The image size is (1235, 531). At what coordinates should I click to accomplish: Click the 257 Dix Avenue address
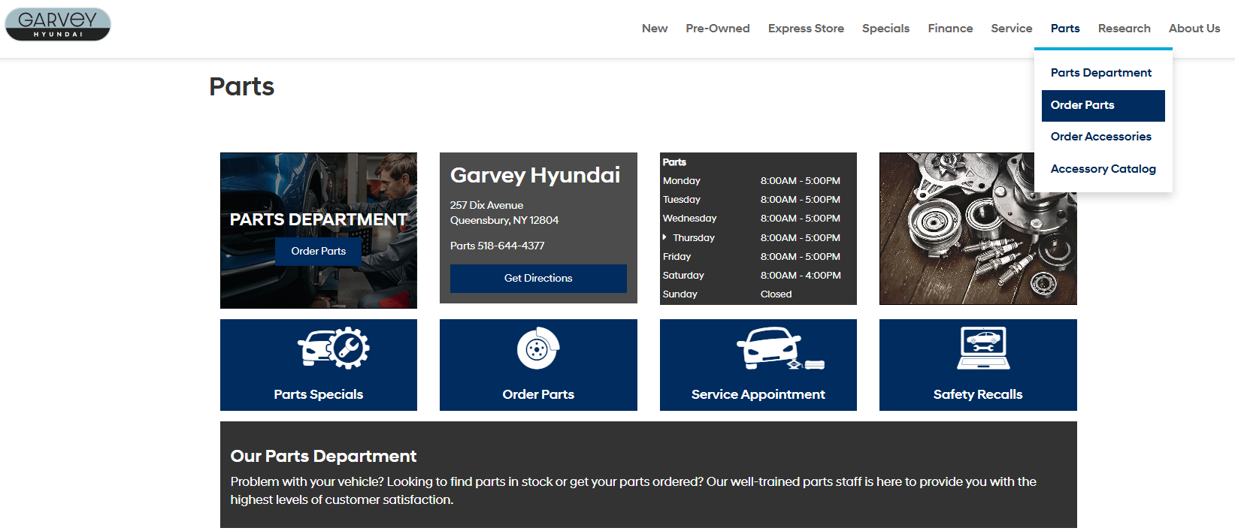click(486, 205)
